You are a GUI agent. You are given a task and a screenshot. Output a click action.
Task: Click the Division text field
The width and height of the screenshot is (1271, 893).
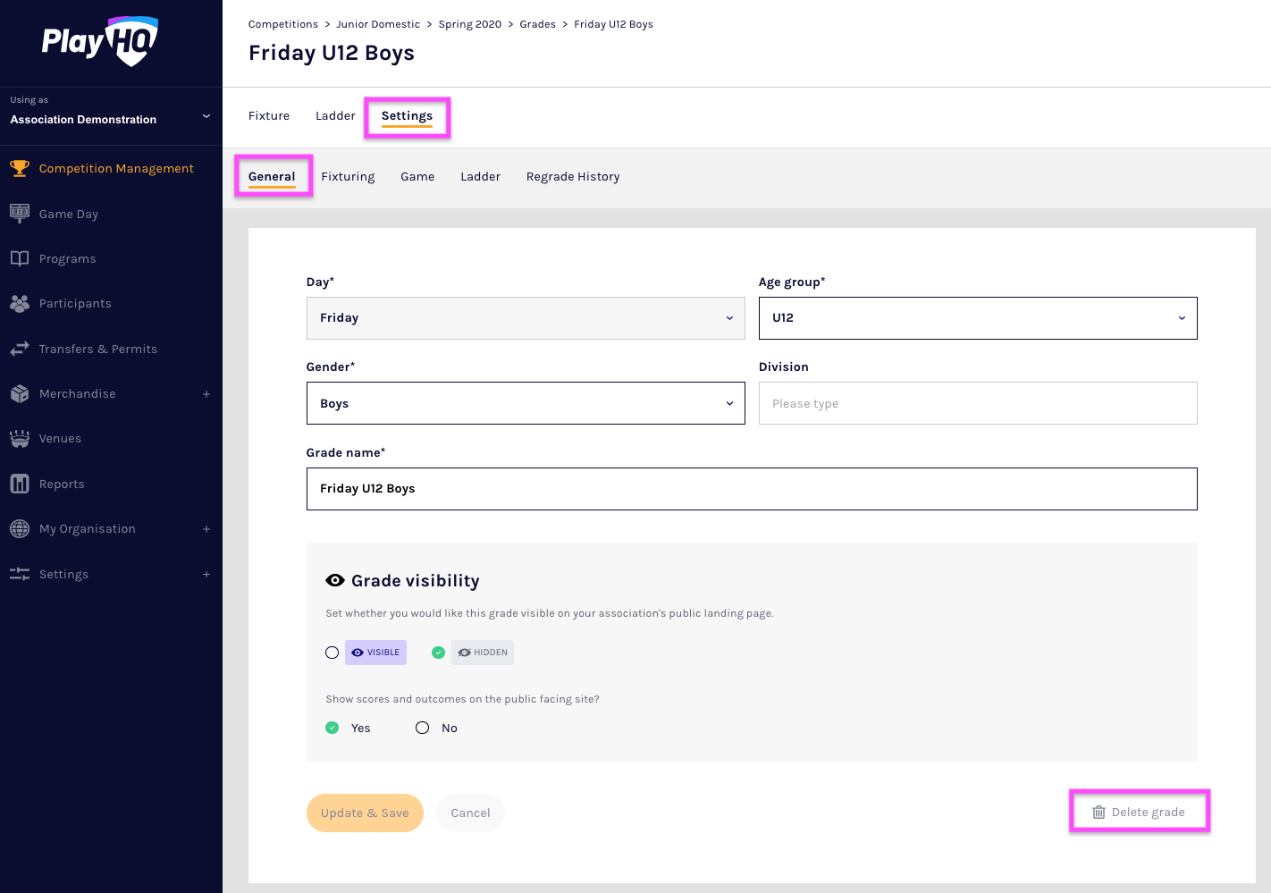click(977, 403)
